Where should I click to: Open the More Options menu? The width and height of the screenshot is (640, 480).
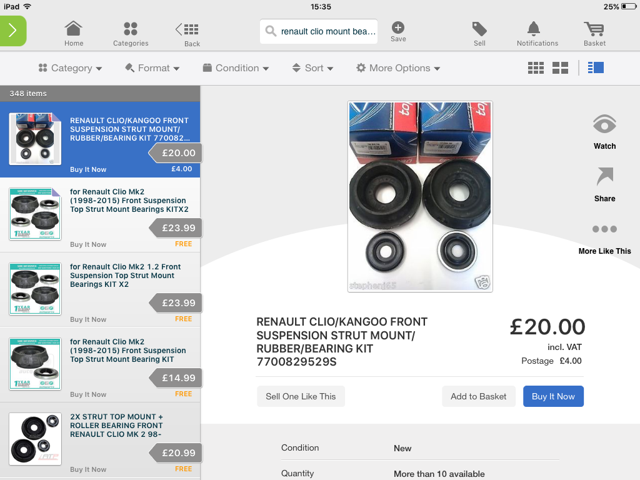pyautogui.click(x=398, y=68)
